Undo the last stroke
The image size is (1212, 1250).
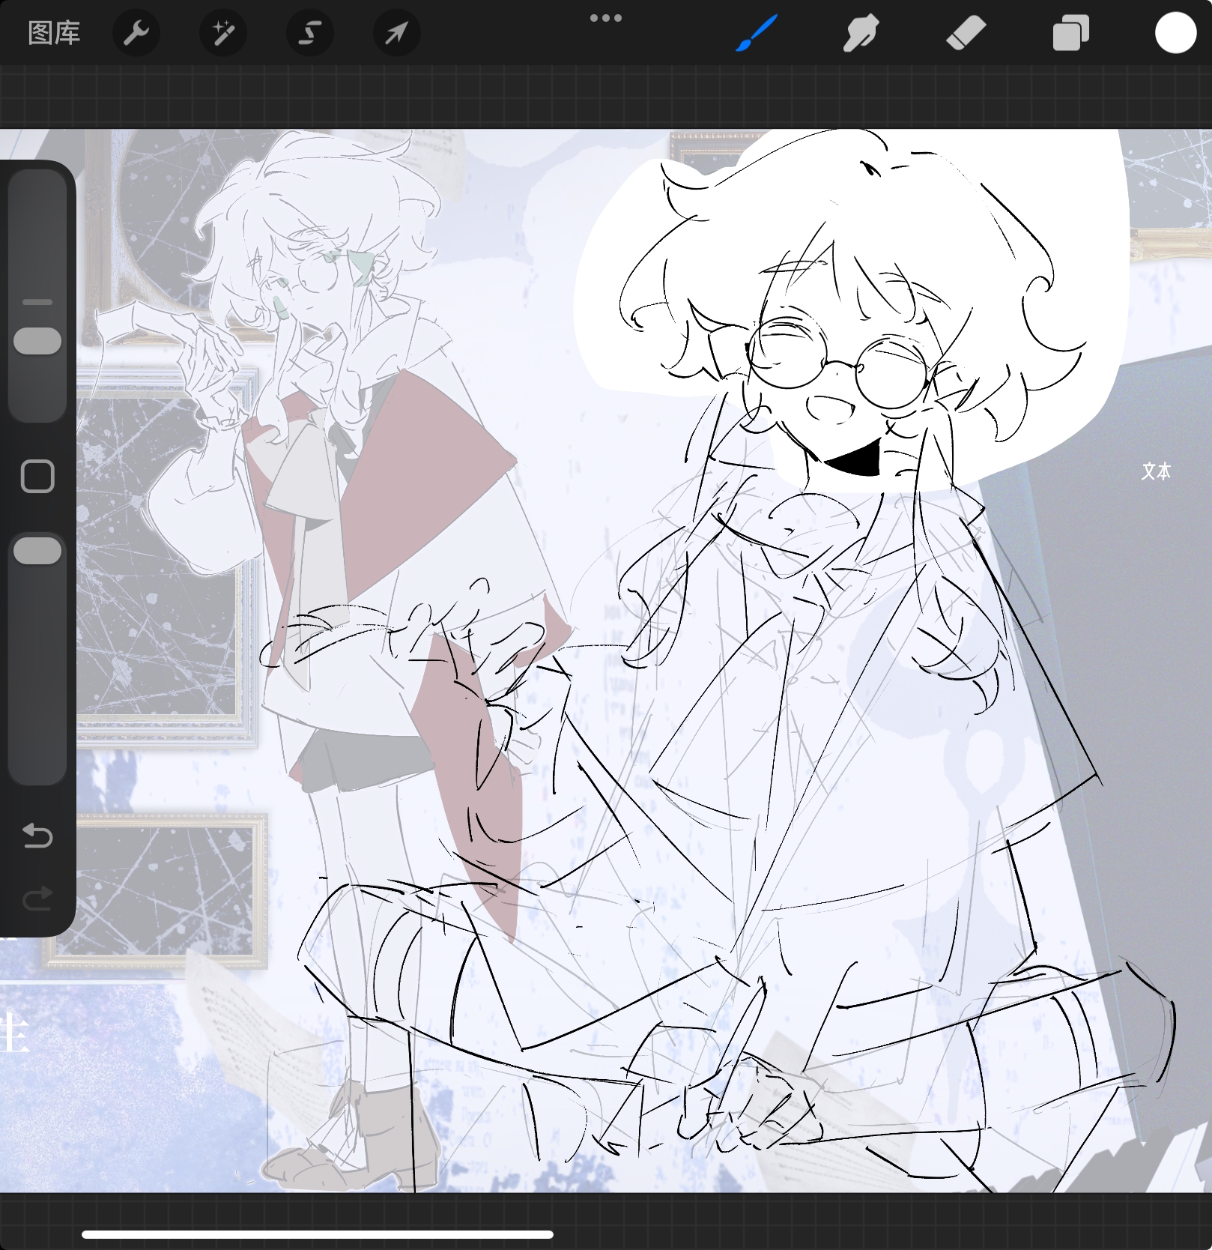(x=37, y=835)
